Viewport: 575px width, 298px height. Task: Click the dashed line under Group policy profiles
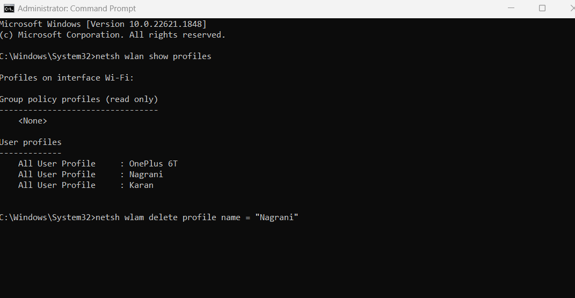(x=79, y=110)
